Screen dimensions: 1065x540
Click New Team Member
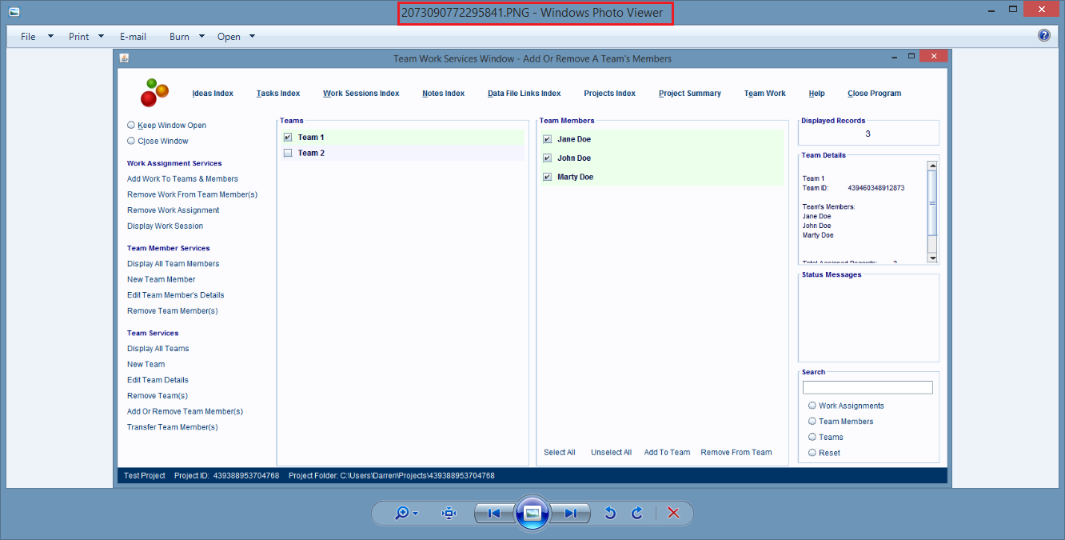click(x=162, y=280)
